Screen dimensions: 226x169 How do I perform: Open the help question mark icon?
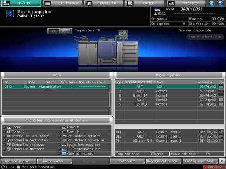[220, 3]
